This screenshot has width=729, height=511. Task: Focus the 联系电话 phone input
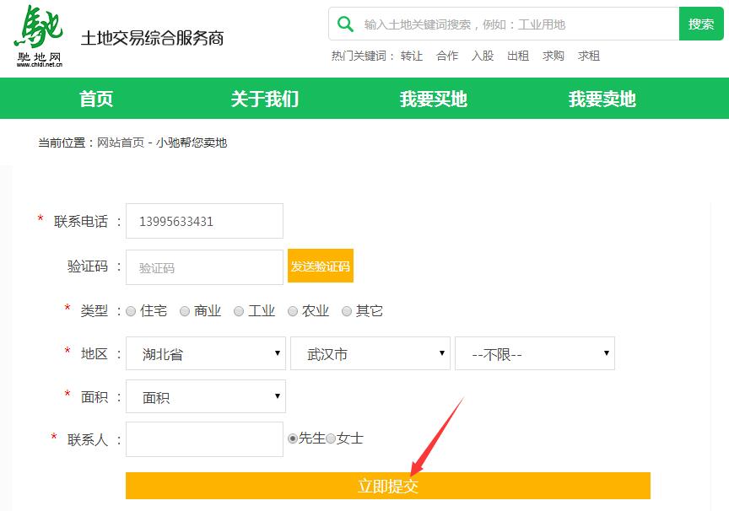[x=204, y=221]
